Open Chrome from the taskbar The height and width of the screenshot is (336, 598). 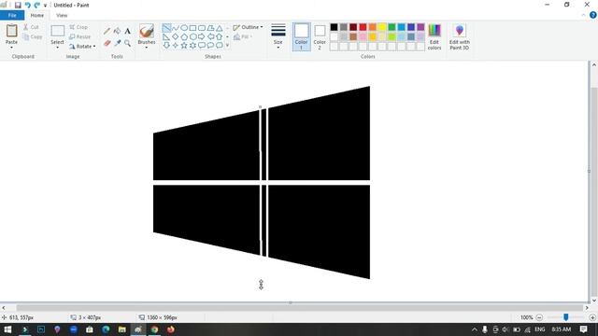154,329
